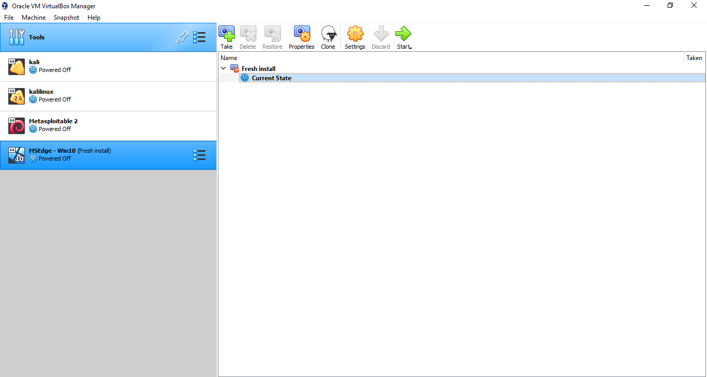The width and height of the screenshot is (707, 377).
Task: Collapse the Fresh install snapshot tree
Action: [224, 68]
